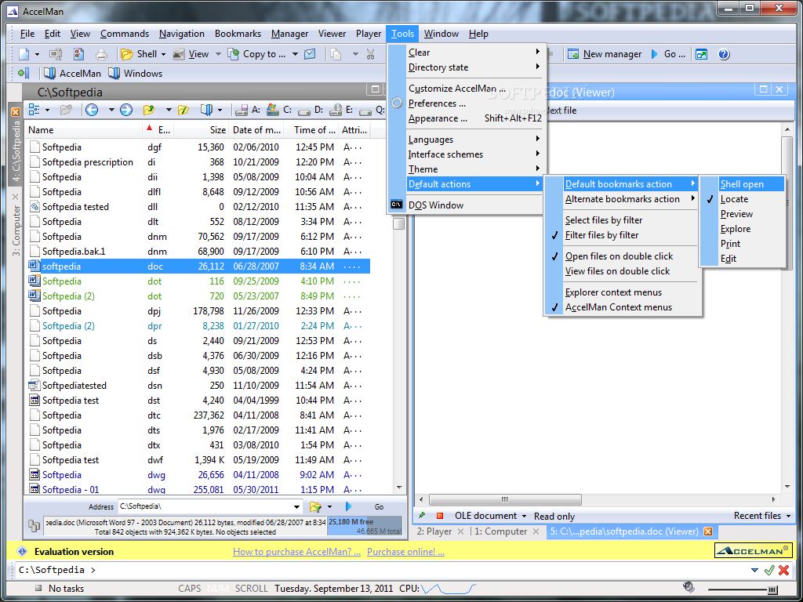Open the command line history dropdown

(754, 570)
